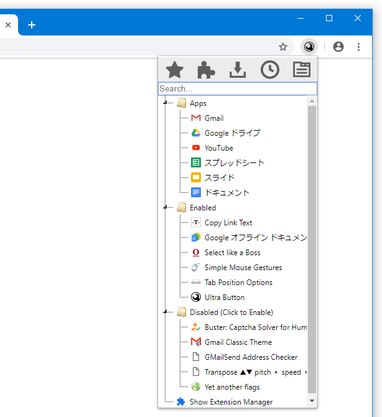
Task: Open a new browser tab
Action: [32, 25]
